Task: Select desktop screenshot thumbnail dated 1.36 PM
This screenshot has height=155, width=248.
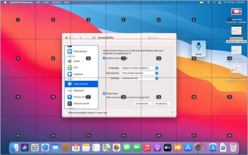Action: pos(236,31)
